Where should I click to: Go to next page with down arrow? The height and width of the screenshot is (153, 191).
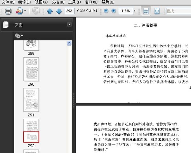point(59,11)
